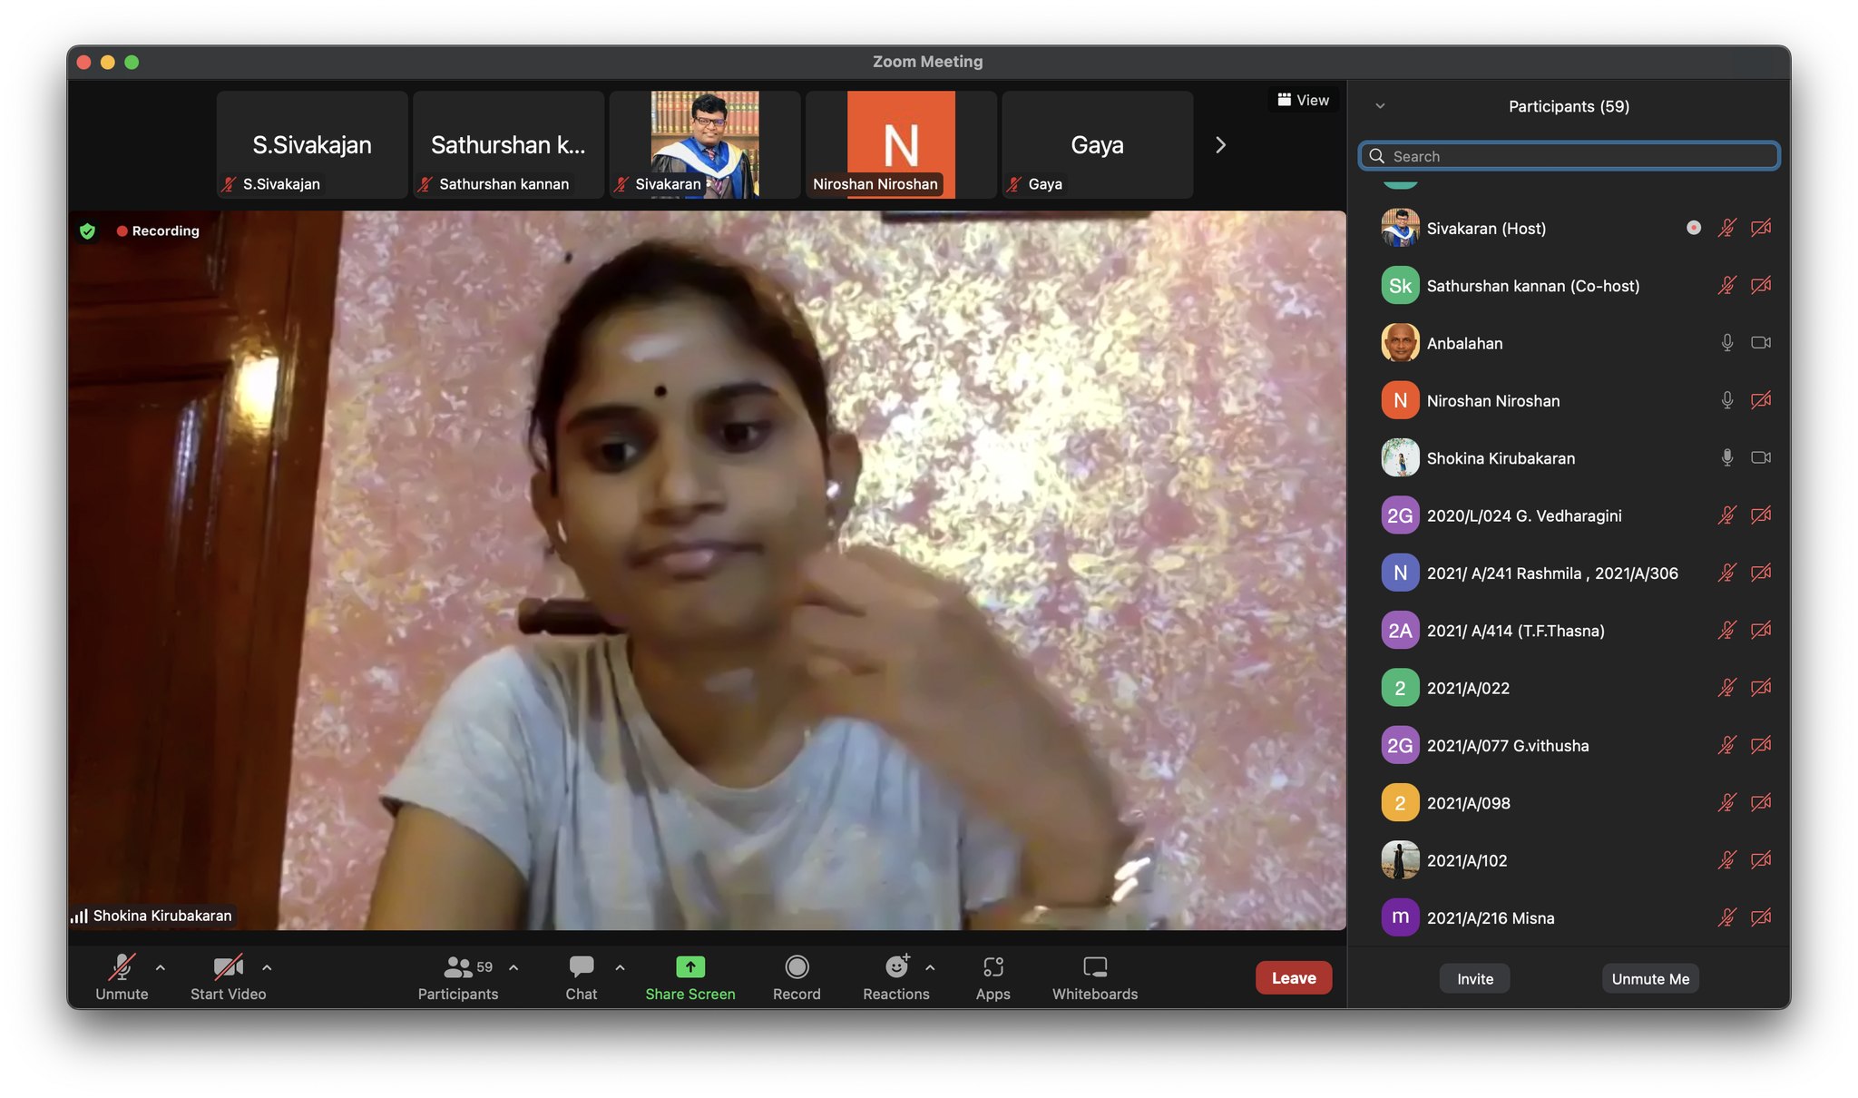Open audio options arrow next to Unmute
1858x1098 pixels.
pyautogui.click(x=161, y=968)
